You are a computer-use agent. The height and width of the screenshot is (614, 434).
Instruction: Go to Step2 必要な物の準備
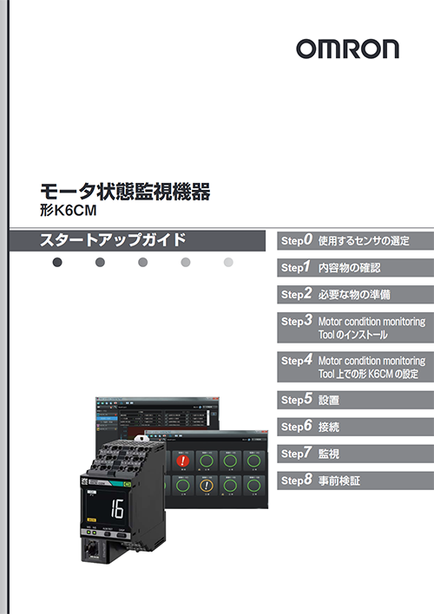(x=355, y=294)
